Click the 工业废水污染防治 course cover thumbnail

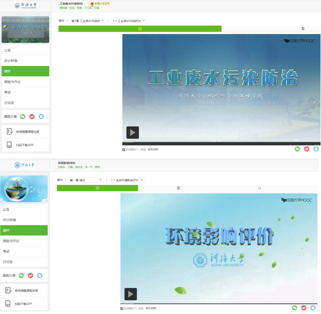point(25,30)
